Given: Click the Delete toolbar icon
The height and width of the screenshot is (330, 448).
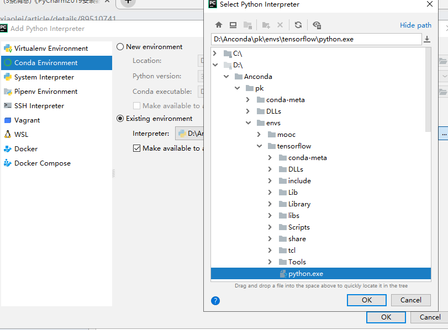Looking at the screenshot, I should (280, 25).
